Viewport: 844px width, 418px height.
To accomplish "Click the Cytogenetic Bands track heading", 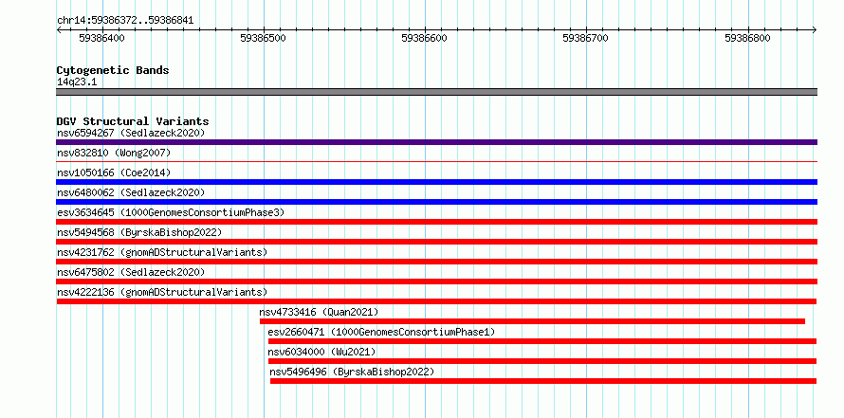I will point(113,70).
